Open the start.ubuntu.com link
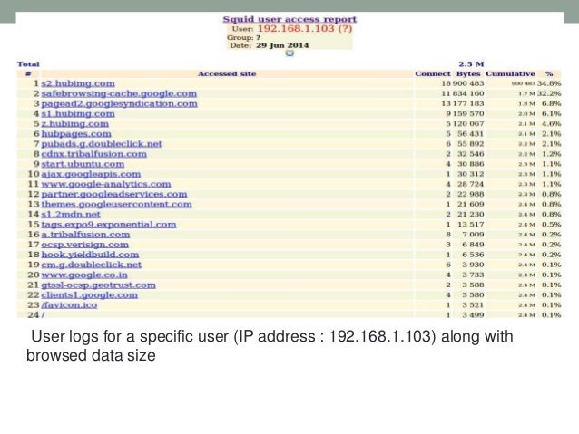 coord(83,164)
